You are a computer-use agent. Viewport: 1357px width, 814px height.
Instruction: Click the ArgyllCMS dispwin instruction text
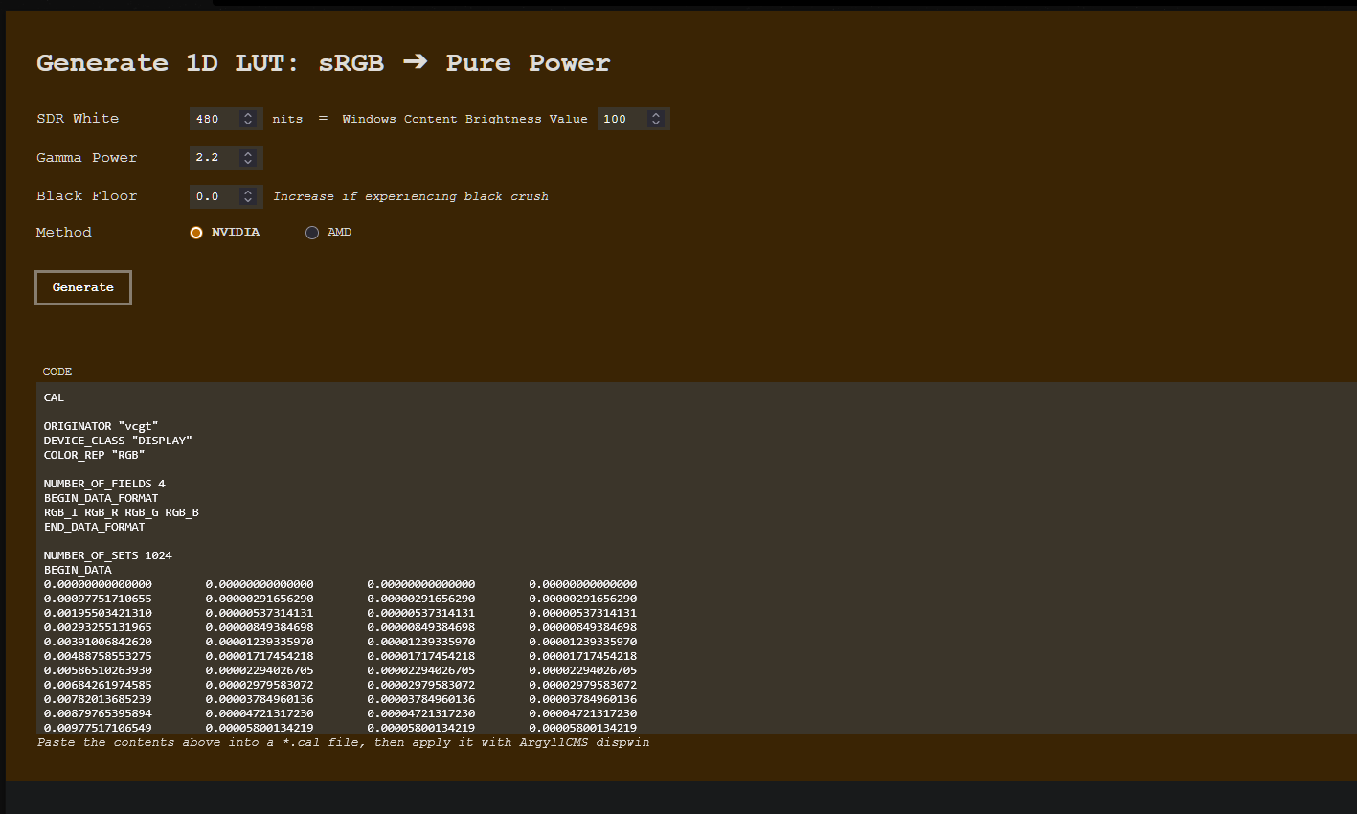[343, 741]
